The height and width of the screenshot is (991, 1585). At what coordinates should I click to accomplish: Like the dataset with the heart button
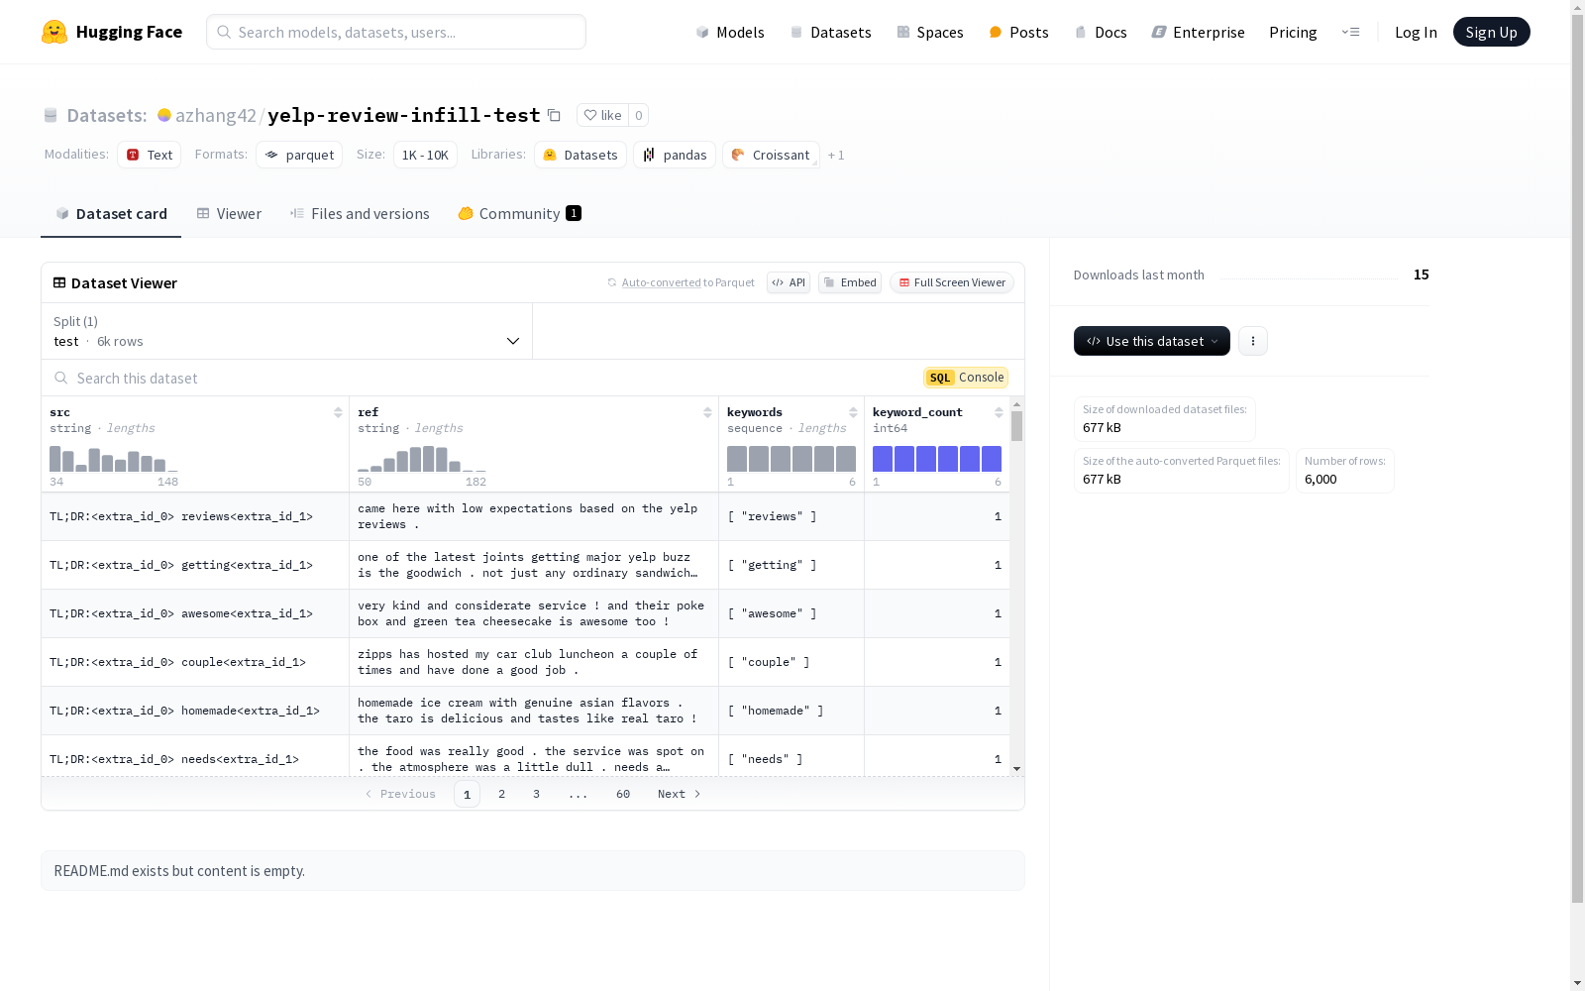(602, 115)
